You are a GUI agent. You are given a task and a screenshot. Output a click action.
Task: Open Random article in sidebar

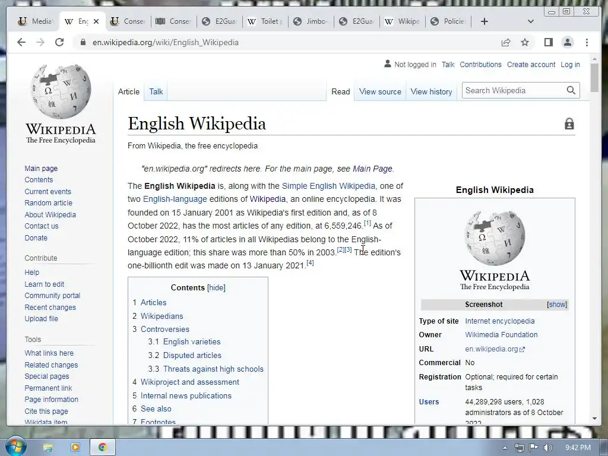point(49,203)
